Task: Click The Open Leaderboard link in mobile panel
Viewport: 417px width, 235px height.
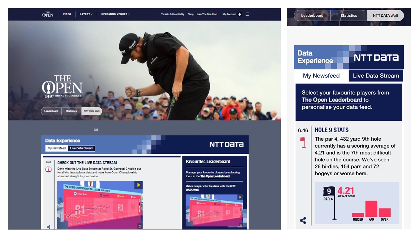Action: click(332, 100)
